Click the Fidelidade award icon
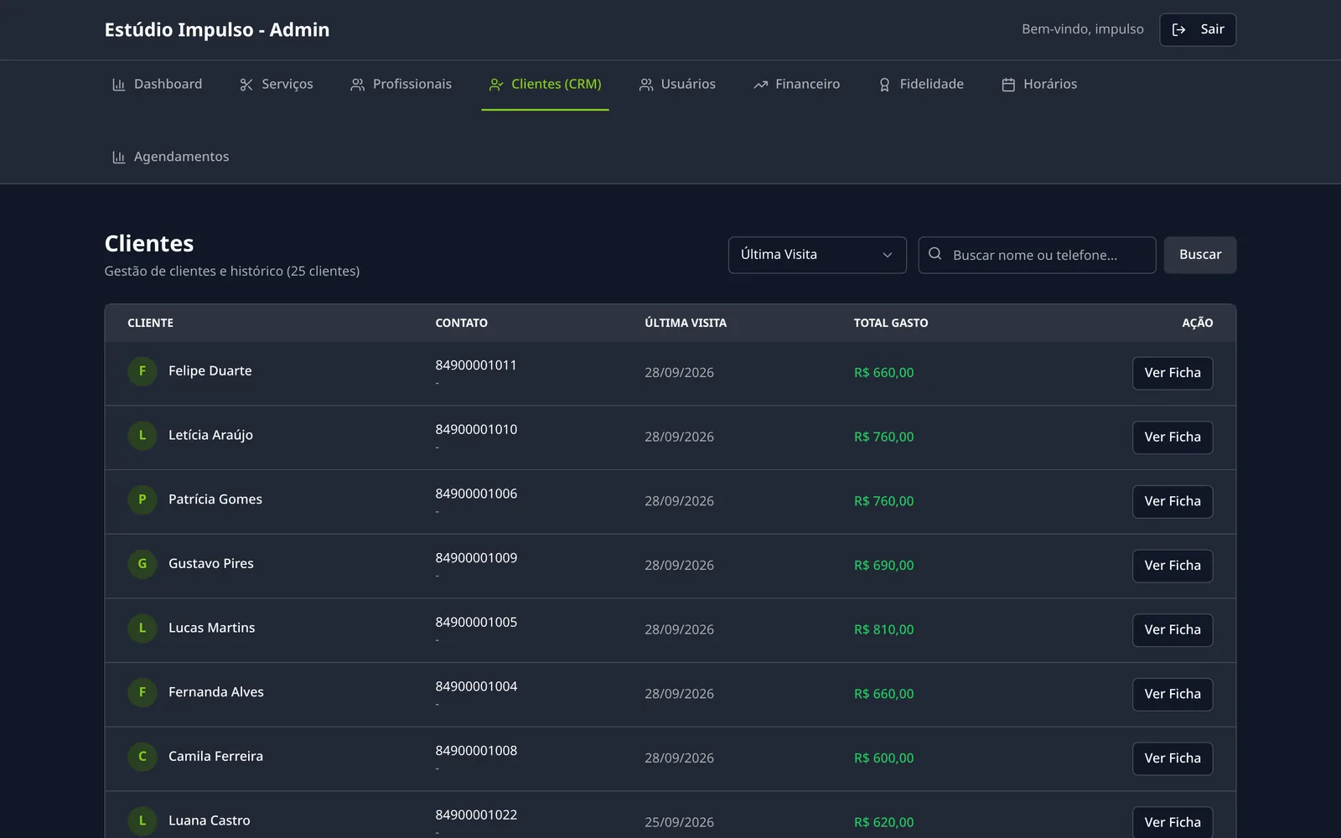 (884, 85)
